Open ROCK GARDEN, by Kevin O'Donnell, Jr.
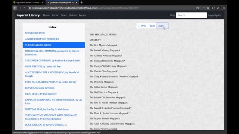Viewport: 239px width, 134px height. pyautogui.click(x=46, y=125)
